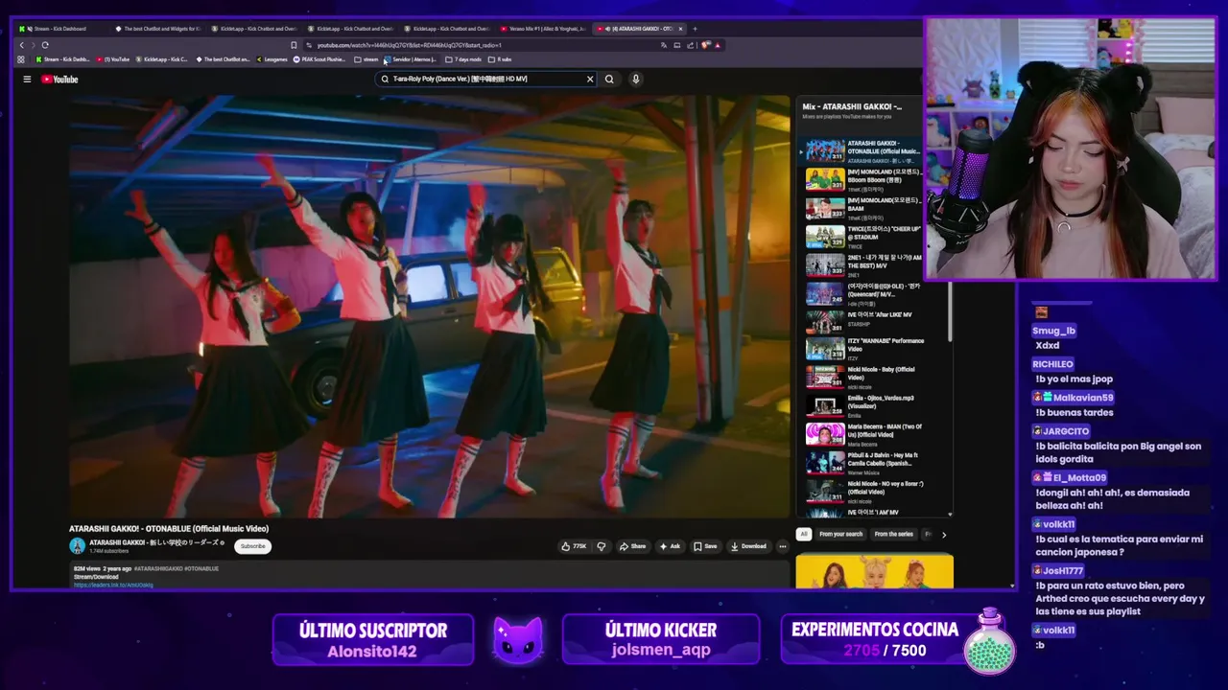This screenshot has width=1228, height=690.
Task: Open the R subs bookmarks folder
Action: pos(501,59)
